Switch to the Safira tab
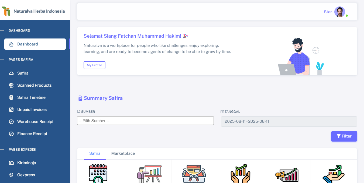The height and width of the screenshot is (183, 364). pyautogui.click(x=95, y=153)
